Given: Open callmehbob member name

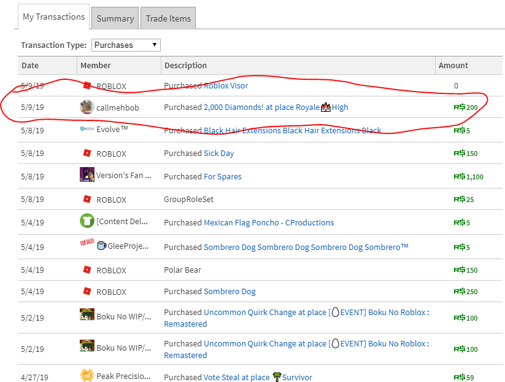Looking at the screenshot, I should pyautogui.click(x=118, y=107).
